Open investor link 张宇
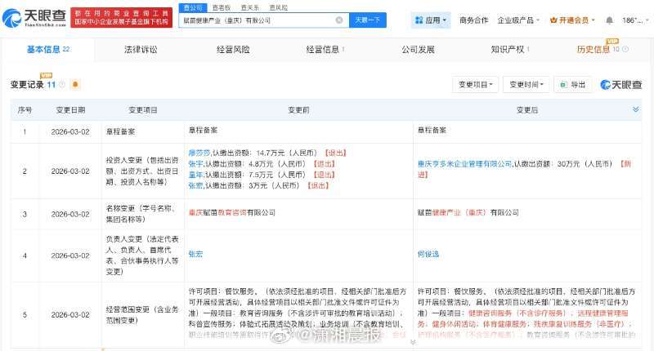 (195, 163)
